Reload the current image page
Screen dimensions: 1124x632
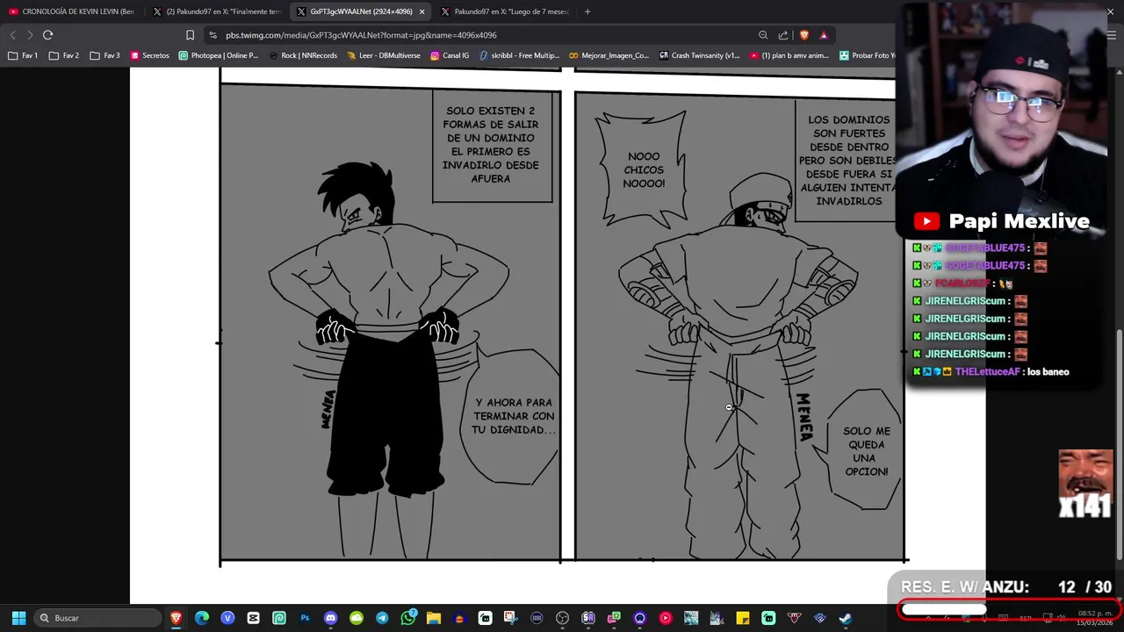[x=48, y=35]
